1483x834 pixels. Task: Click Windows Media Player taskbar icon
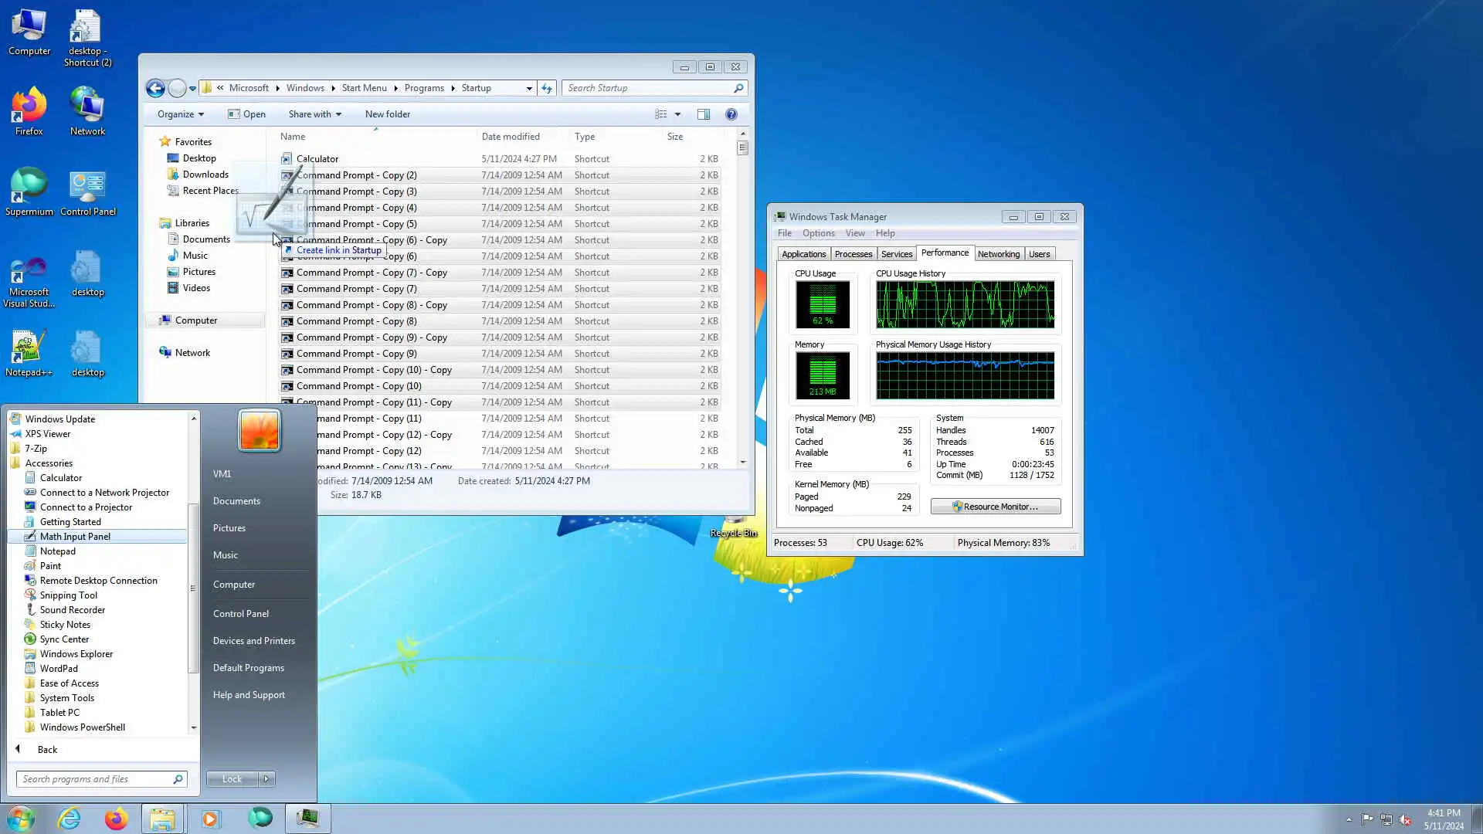click(x=210, y=818)
